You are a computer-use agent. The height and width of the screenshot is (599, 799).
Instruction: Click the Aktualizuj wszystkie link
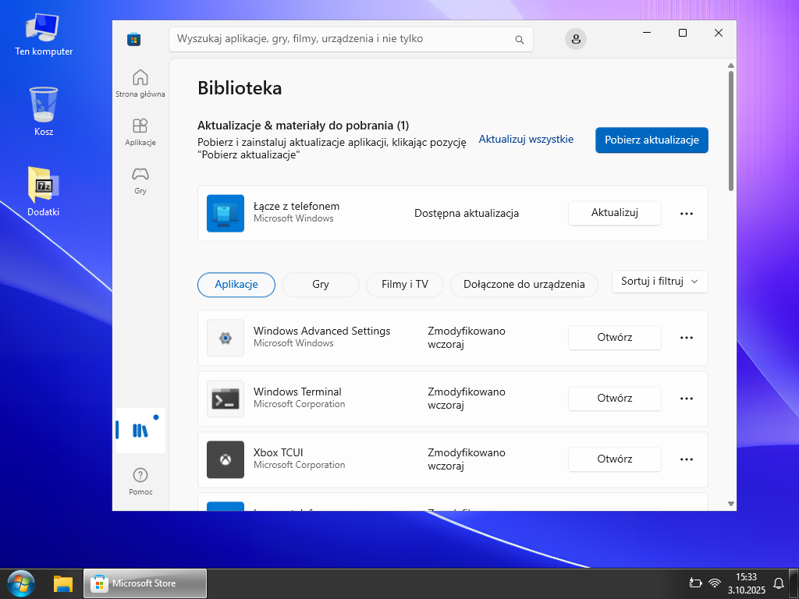[x=526, y=140]
